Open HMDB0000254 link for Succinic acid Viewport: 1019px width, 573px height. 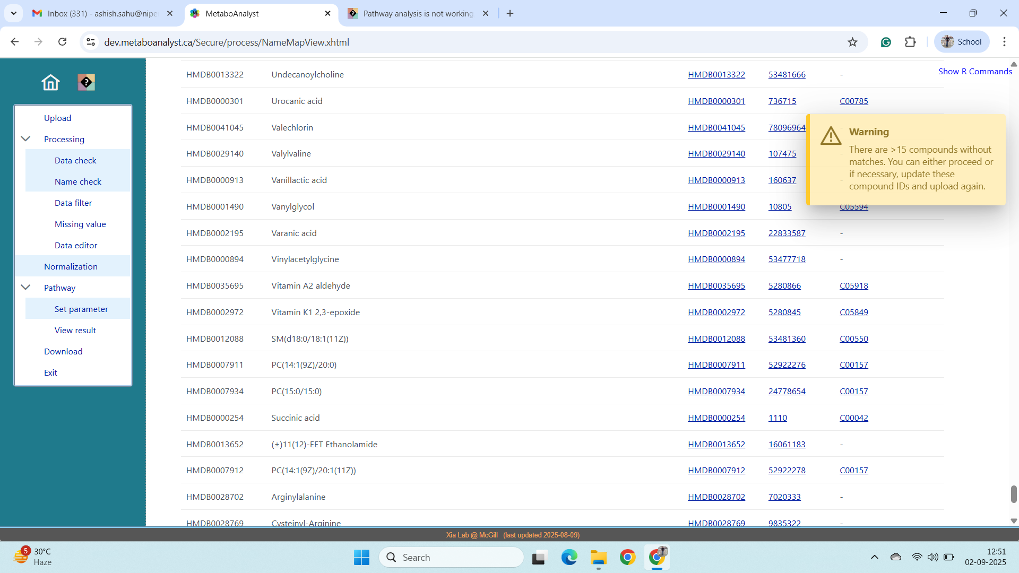pyautogui.click(x=716, y=418)
